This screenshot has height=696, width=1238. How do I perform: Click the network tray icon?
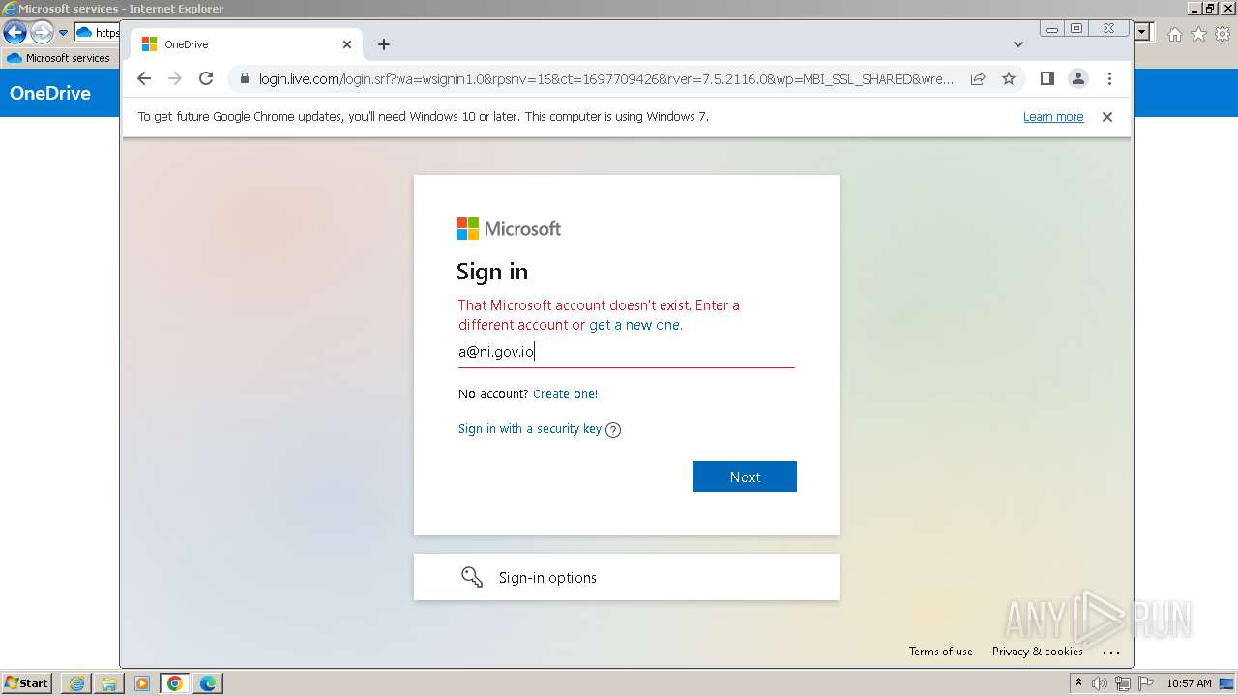[1123, 683]
